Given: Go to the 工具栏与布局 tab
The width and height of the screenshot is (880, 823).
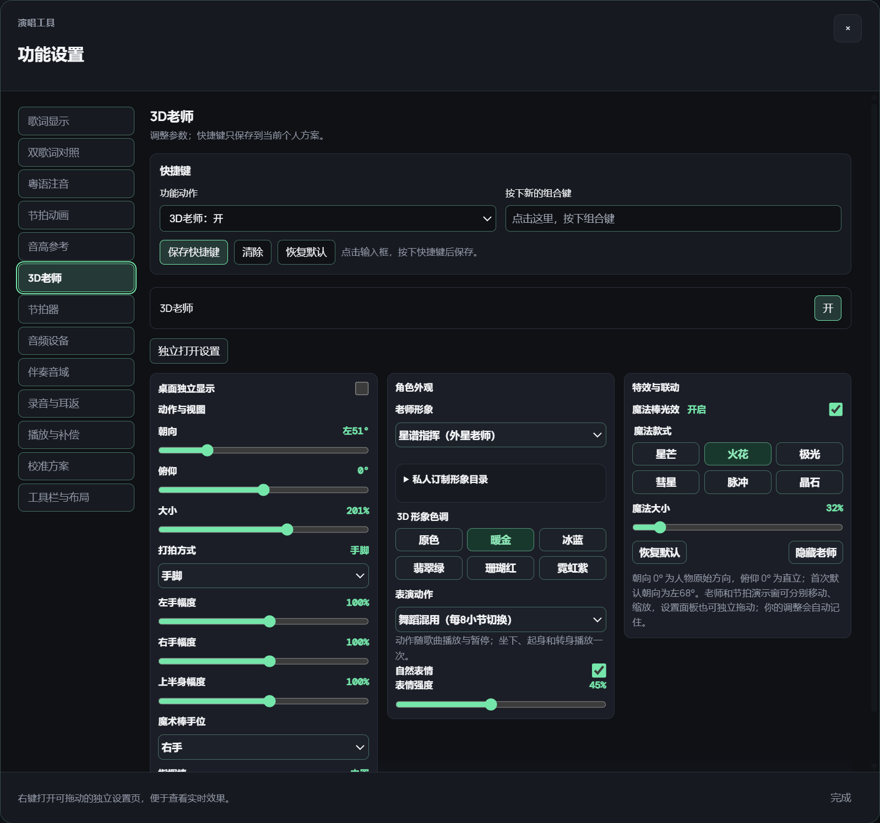Looking at the screenshot, I should click(x=76, y=497).
